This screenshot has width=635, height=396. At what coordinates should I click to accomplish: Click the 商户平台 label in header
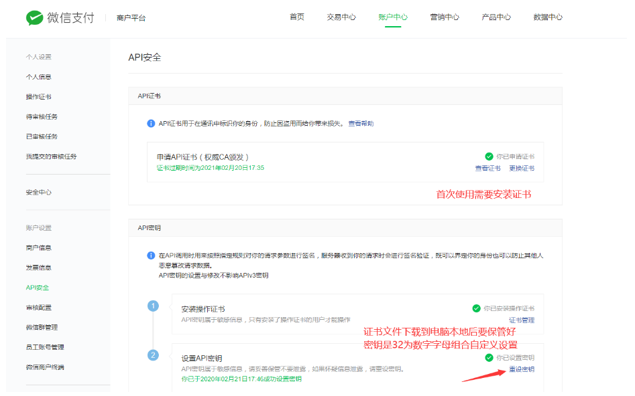(x=131, y=18)
